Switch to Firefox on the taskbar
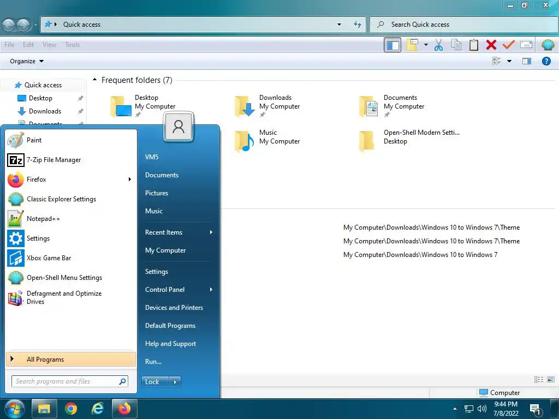Viewport: 559px width, 419px height. (x=124, y=408)
